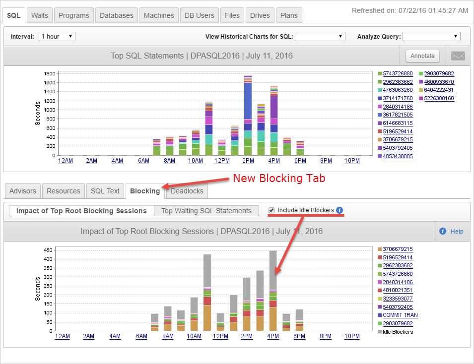Click the Help info icon
The image size is (474, 364).
tap(443, 232)
